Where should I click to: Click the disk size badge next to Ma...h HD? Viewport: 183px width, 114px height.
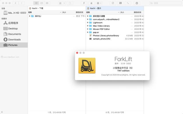point(23,13)
